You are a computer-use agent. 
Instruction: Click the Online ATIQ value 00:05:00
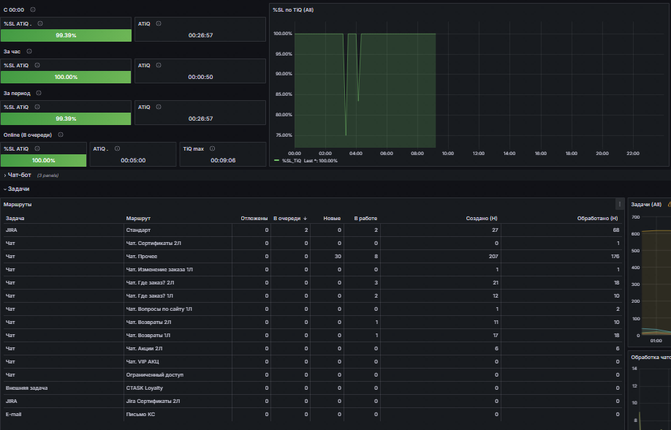[x=133, y=161]
